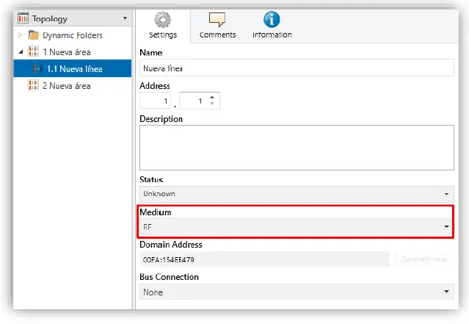Select the 2 Nueva área row
The image size is (469, 324).
pos(73,86)
